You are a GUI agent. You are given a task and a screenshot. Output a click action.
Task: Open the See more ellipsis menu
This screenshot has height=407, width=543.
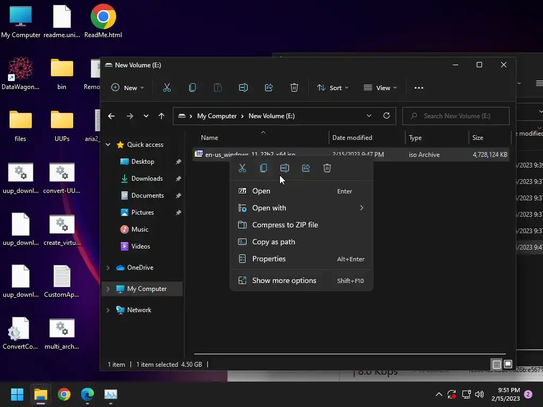[x=419, y=87]
